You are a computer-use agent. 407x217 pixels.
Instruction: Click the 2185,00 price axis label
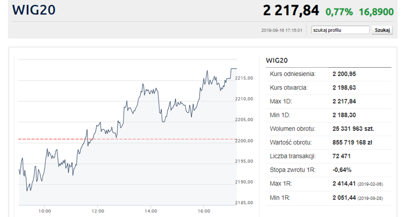244,203
